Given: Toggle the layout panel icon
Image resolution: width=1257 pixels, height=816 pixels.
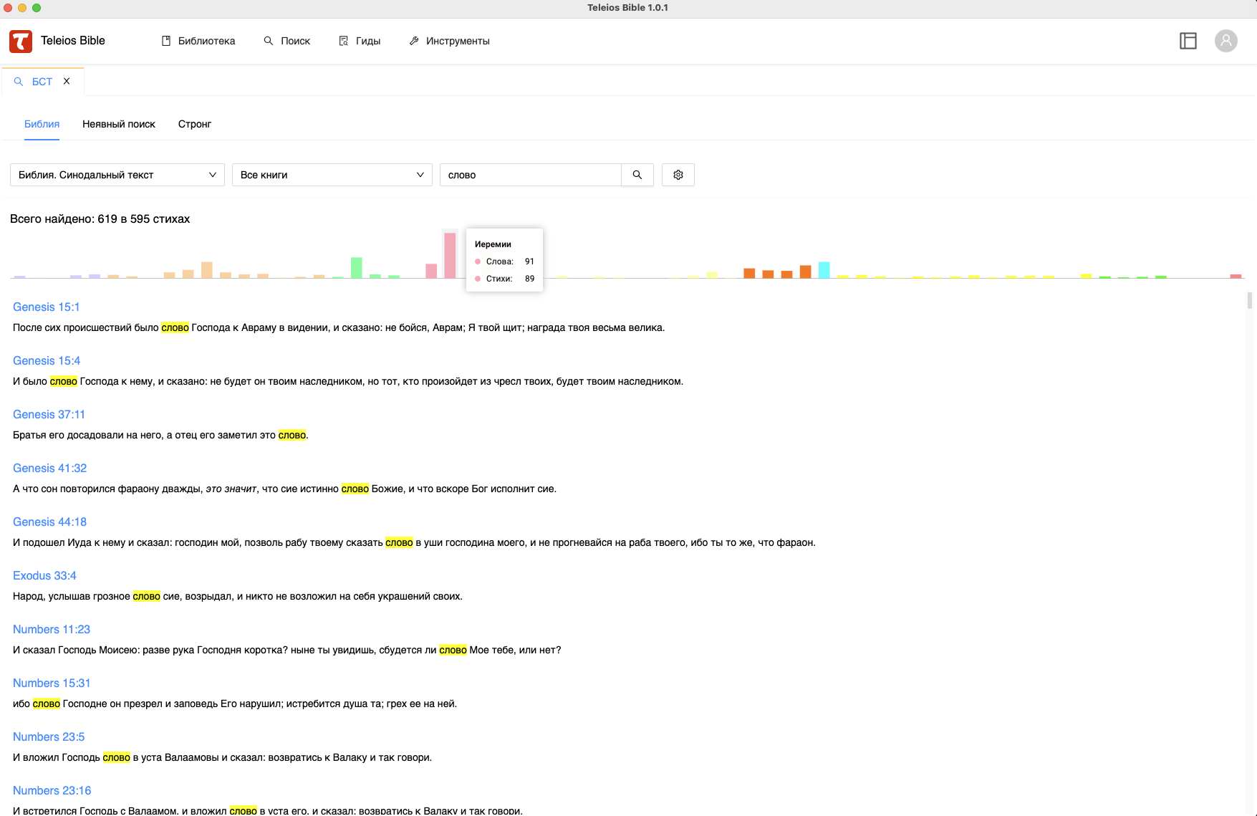Looking at the screenshot, I should point(1188,41).
